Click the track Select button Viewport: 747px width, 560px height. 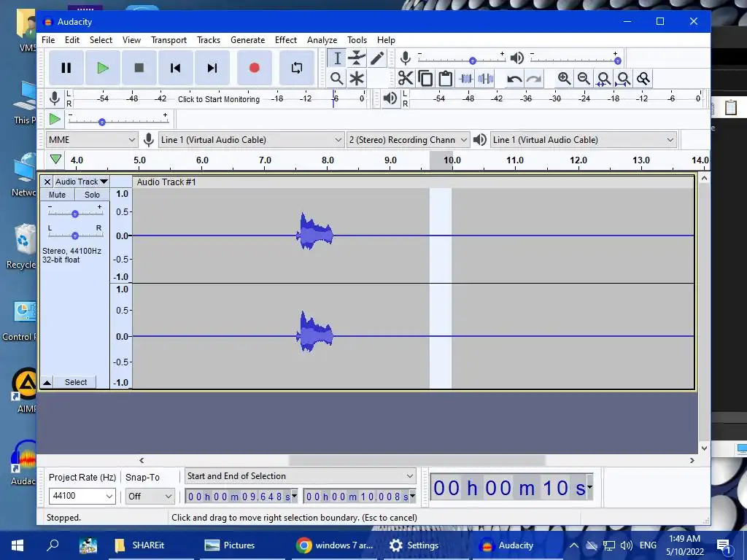click(x=76, y=382)
